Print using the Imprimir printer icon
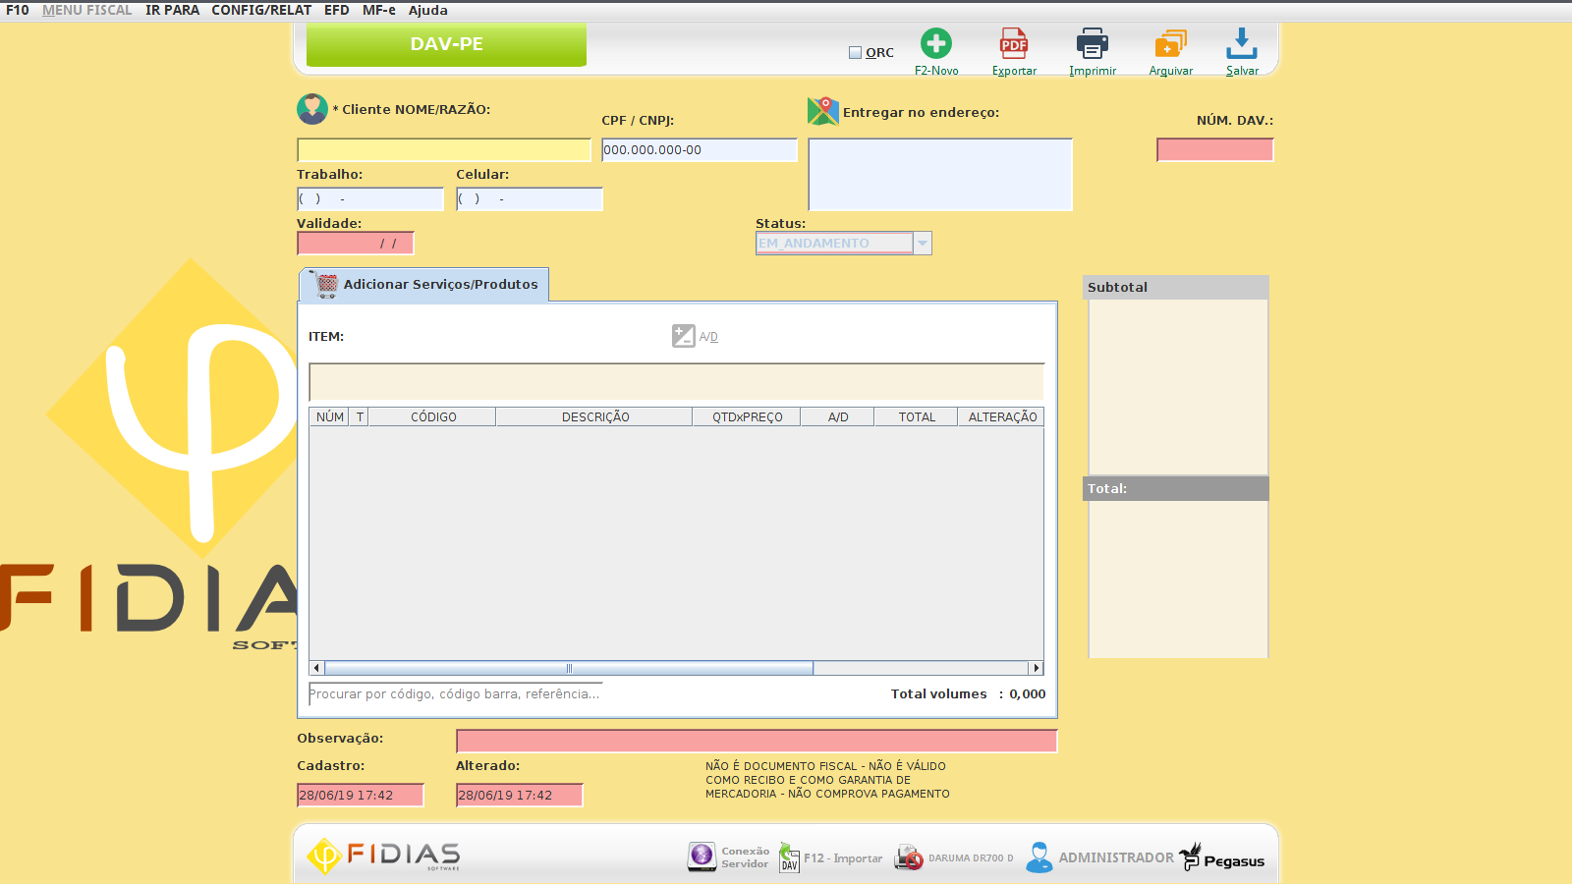1572x884 pixels. pyautogui.click(x=1092, y=44)
